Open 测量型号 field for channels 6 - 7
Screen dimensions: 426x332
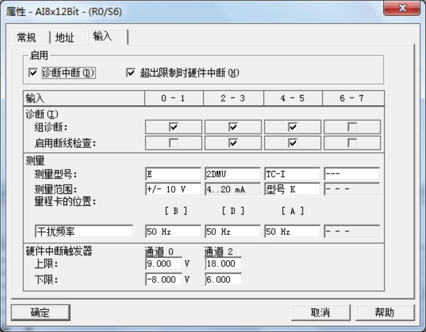point(352,174)
